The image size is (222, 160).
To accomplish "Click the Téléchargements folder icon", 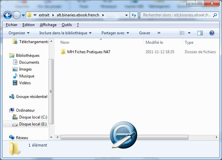I will coord(15,41).
